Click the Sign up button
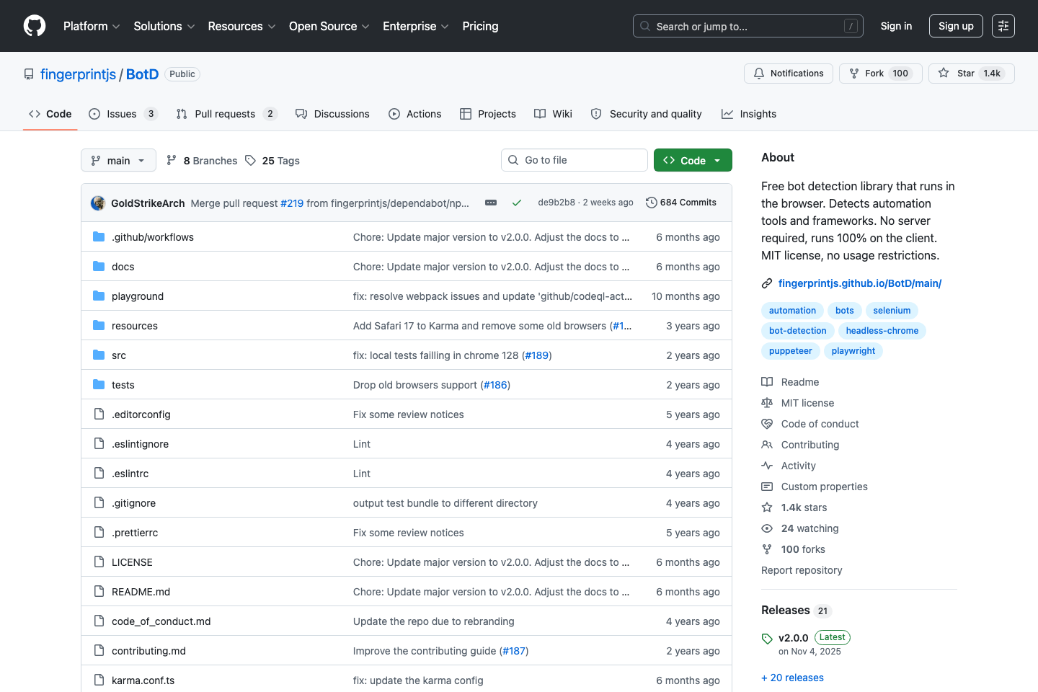This screenshot has height=692, width=1038. coord(955,26)
